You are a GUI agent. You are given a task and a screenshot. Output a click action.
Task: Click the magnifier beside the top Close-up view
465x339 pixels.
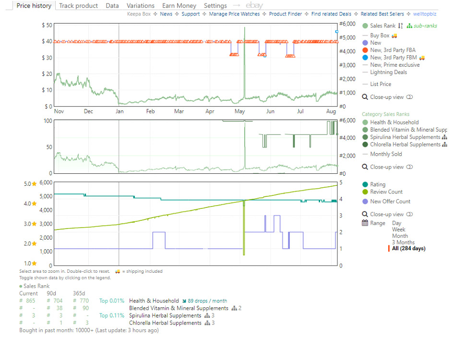click(x=365, y=97)
